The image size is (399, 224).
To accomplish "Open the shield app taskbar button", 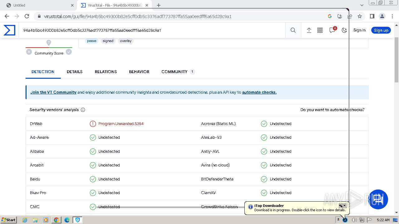I will (77, 220).
